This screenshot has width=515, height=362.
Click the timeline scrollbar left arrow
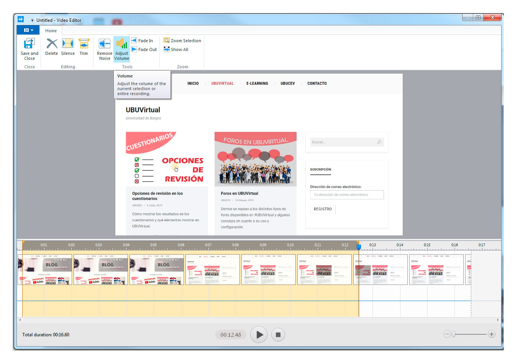20,320
